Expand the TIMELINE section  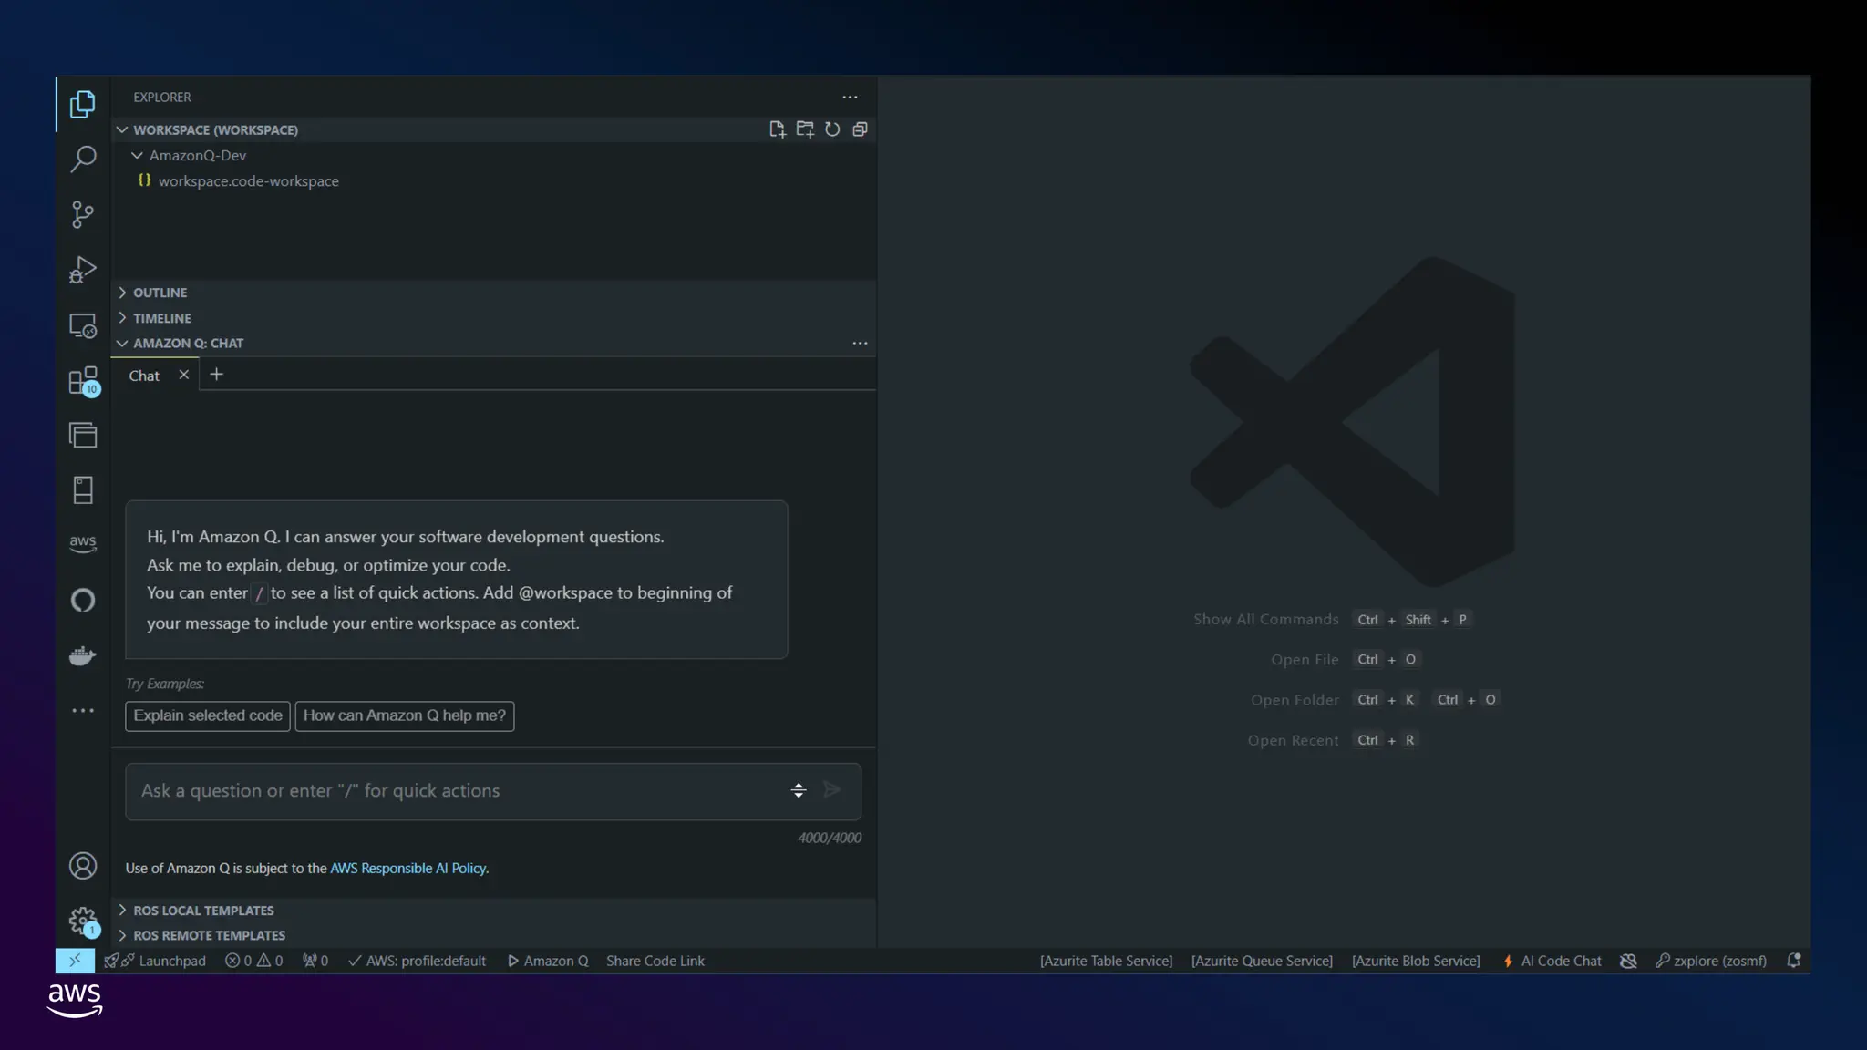point(161,318)
